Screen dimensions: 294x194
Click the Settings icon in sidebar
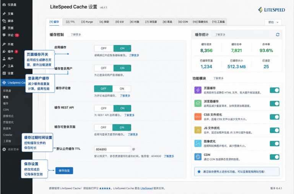(x=4, y=73)
